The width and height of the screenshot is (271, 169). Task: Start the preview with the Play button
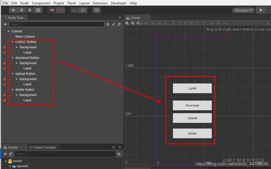click(261, 10)
